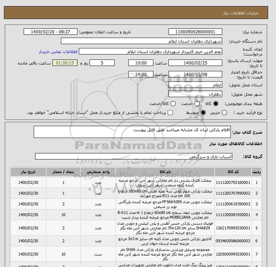Click the reply deadline date 1400/02/25

click(195, 63)
